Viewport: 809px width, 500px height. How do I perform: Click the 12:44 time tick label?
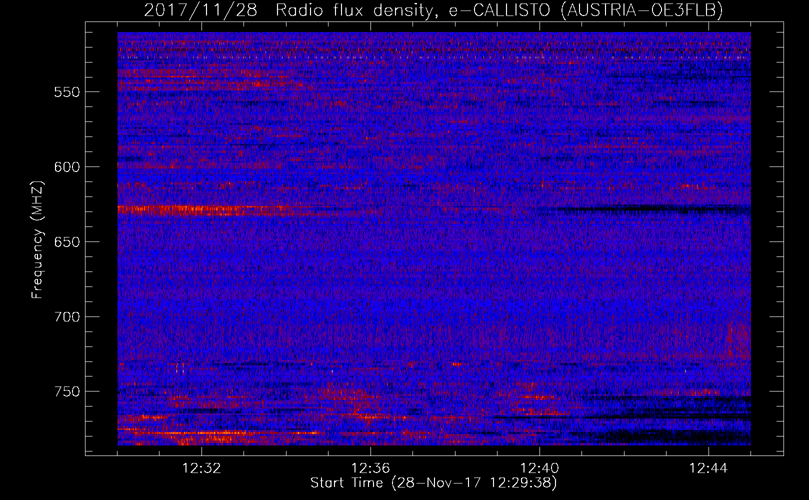[709, 468]
